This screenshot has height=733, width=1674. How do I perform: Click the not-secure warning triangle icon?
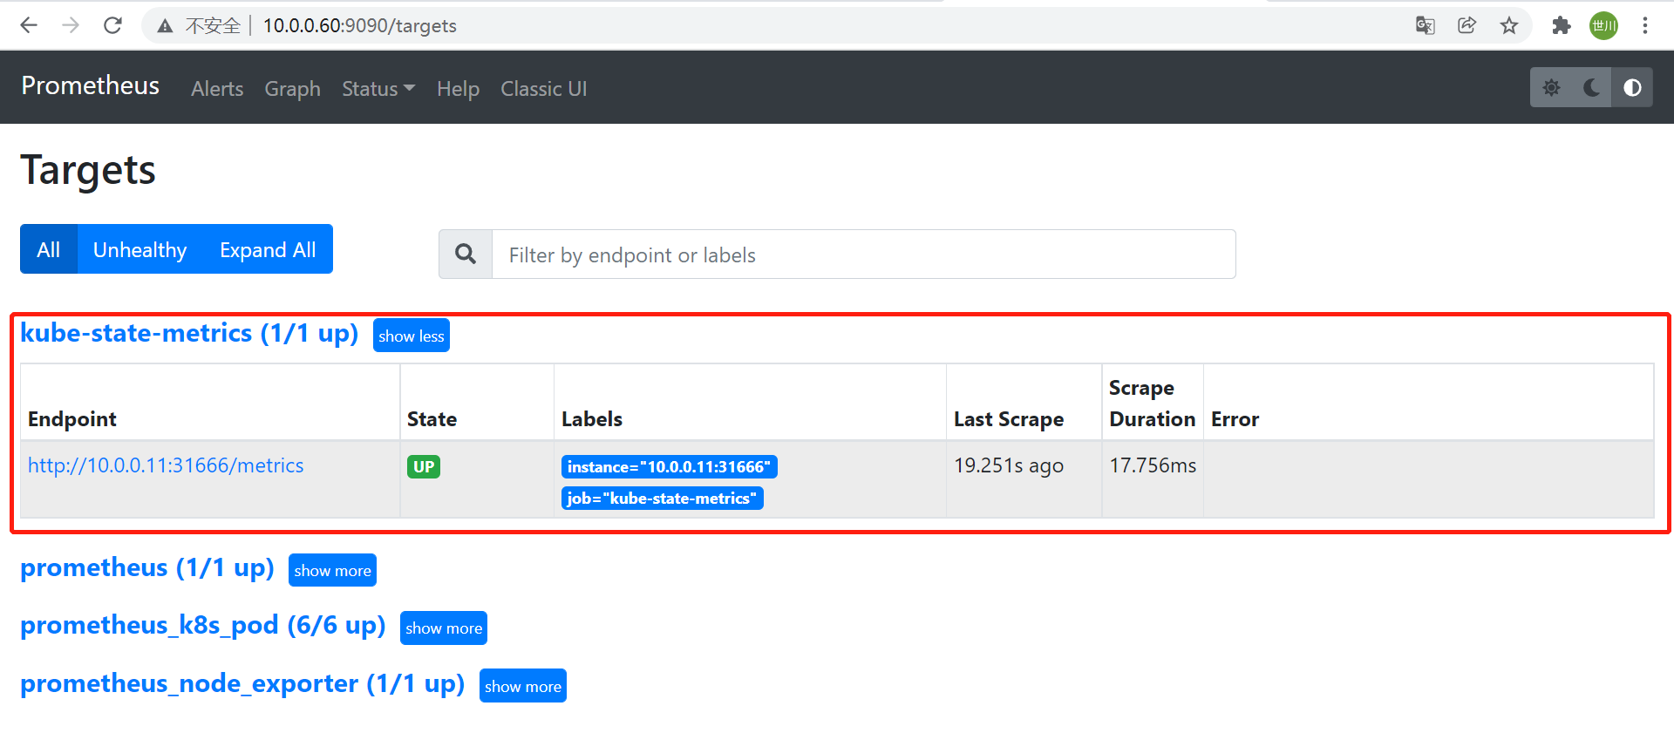(165, 26)
